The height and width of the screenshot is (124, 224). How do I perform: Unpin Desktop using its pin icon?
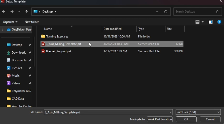pyautogui.click(x=30, y=45)
